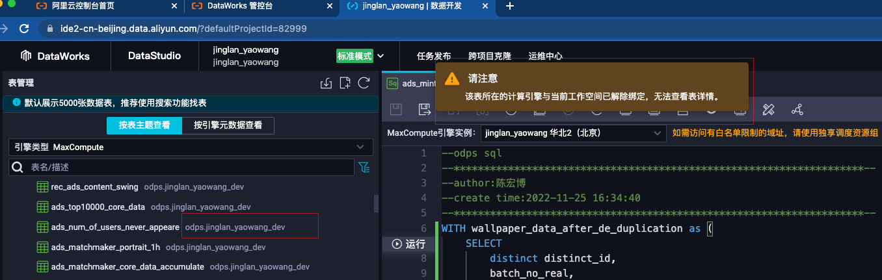Click the filter icon beside table search

point(364,168)
